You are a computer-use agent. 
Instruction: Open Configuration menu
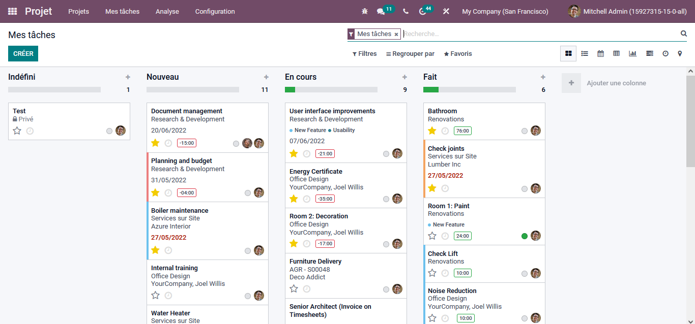click(x=215, y=11)
